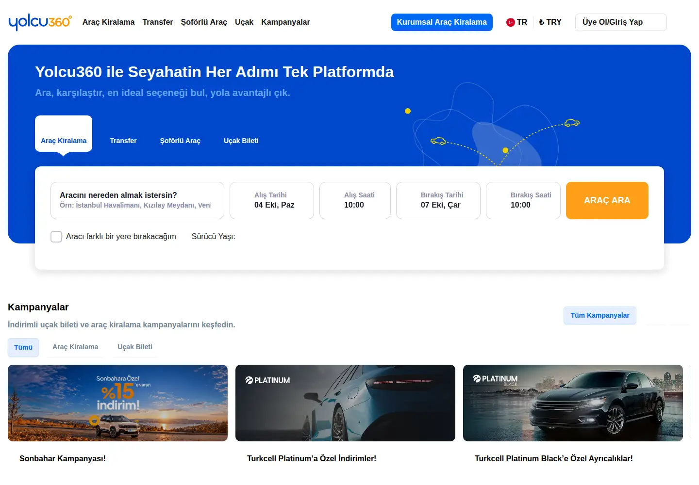Select the Uçak Bileti campaign filter
Image resolution: width=699 pixels, height=485 pixels.
tap(135, 347)
